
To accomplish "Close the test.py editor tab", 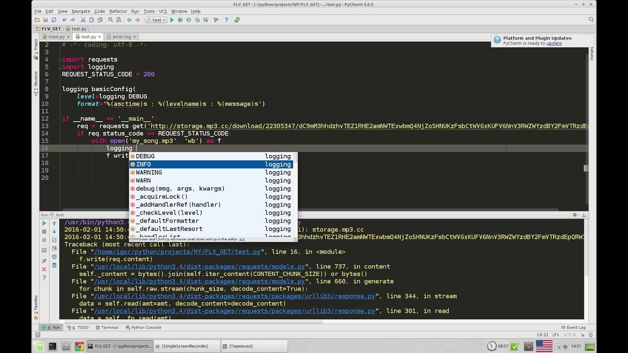I will coord(100,37).
